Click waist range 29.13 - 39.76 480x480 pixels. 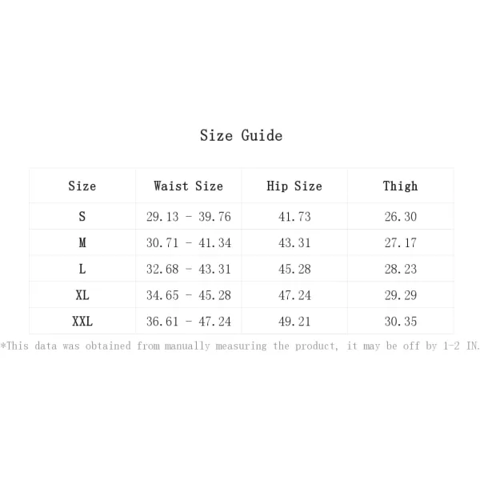(x=188, y=217)
